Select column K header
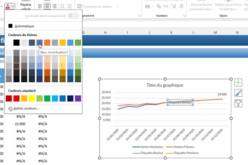The width and height of the screenshot is (248, 165). [171, 32]
